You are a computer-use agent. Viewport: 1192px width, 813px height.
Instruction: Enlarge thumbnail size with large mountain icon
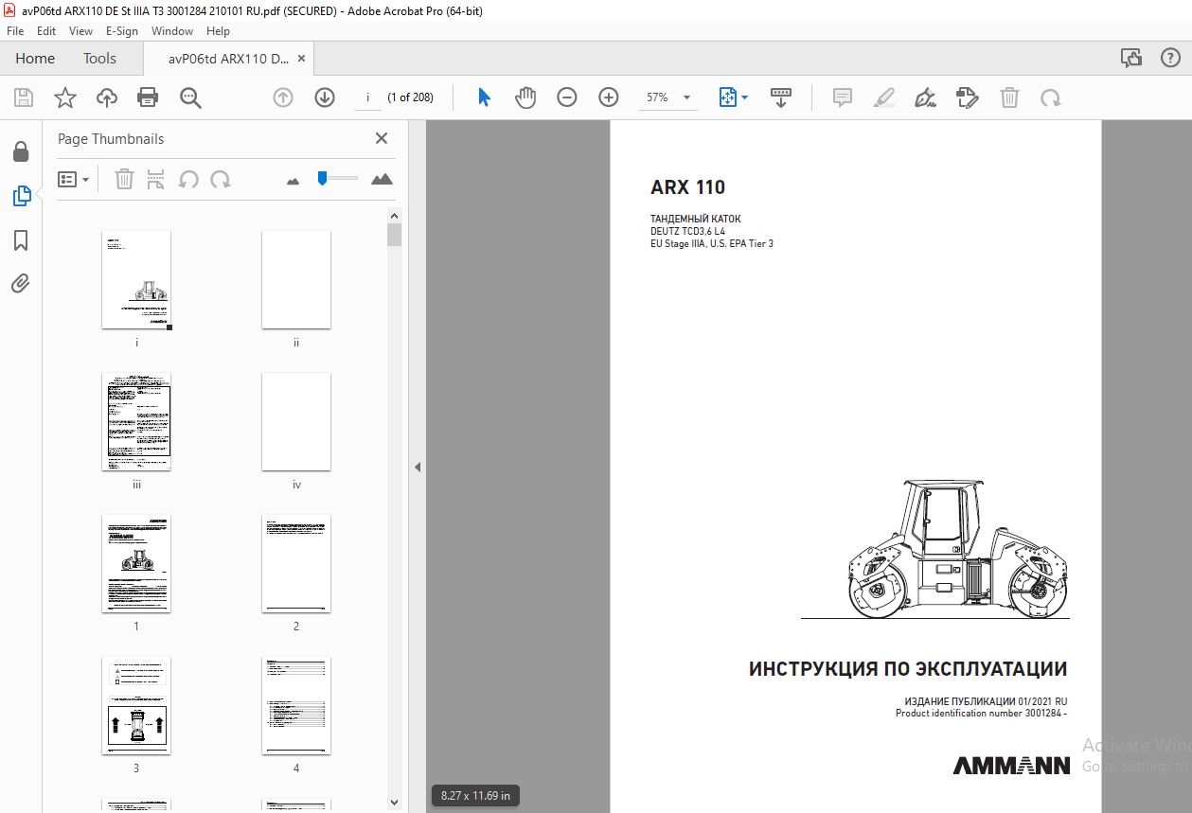[x=382, y=178]
